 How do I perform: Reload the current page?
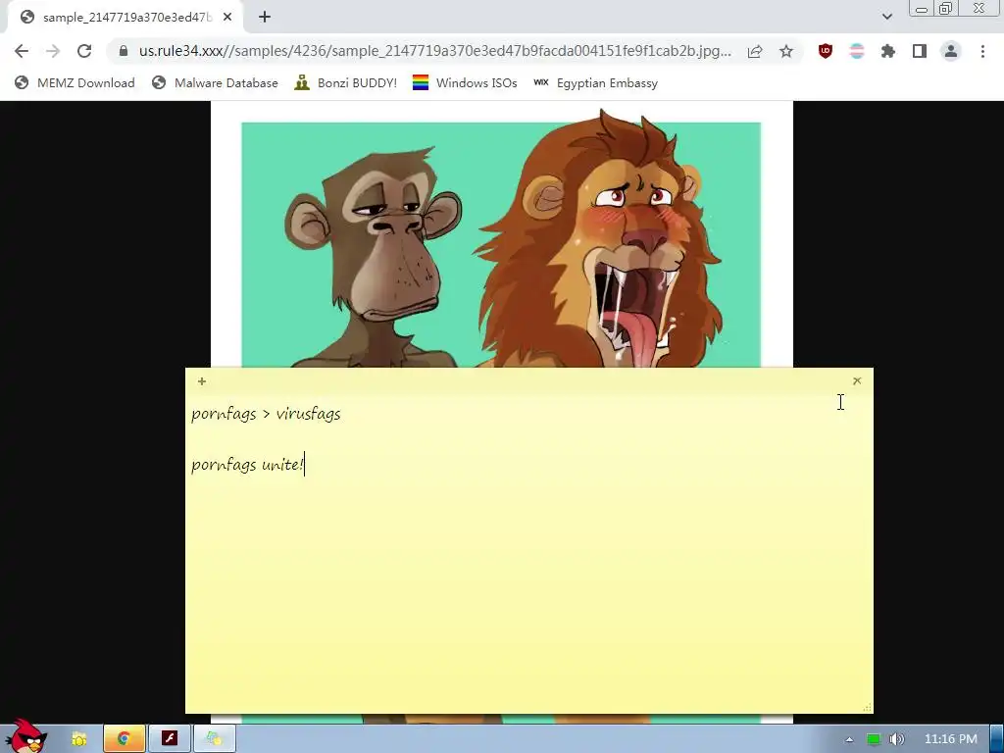pos(84,51)
